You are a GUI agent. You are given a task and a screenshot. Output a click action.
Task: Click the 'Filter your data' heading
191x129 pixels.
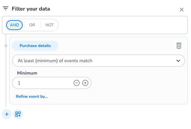tap(31, 9)
